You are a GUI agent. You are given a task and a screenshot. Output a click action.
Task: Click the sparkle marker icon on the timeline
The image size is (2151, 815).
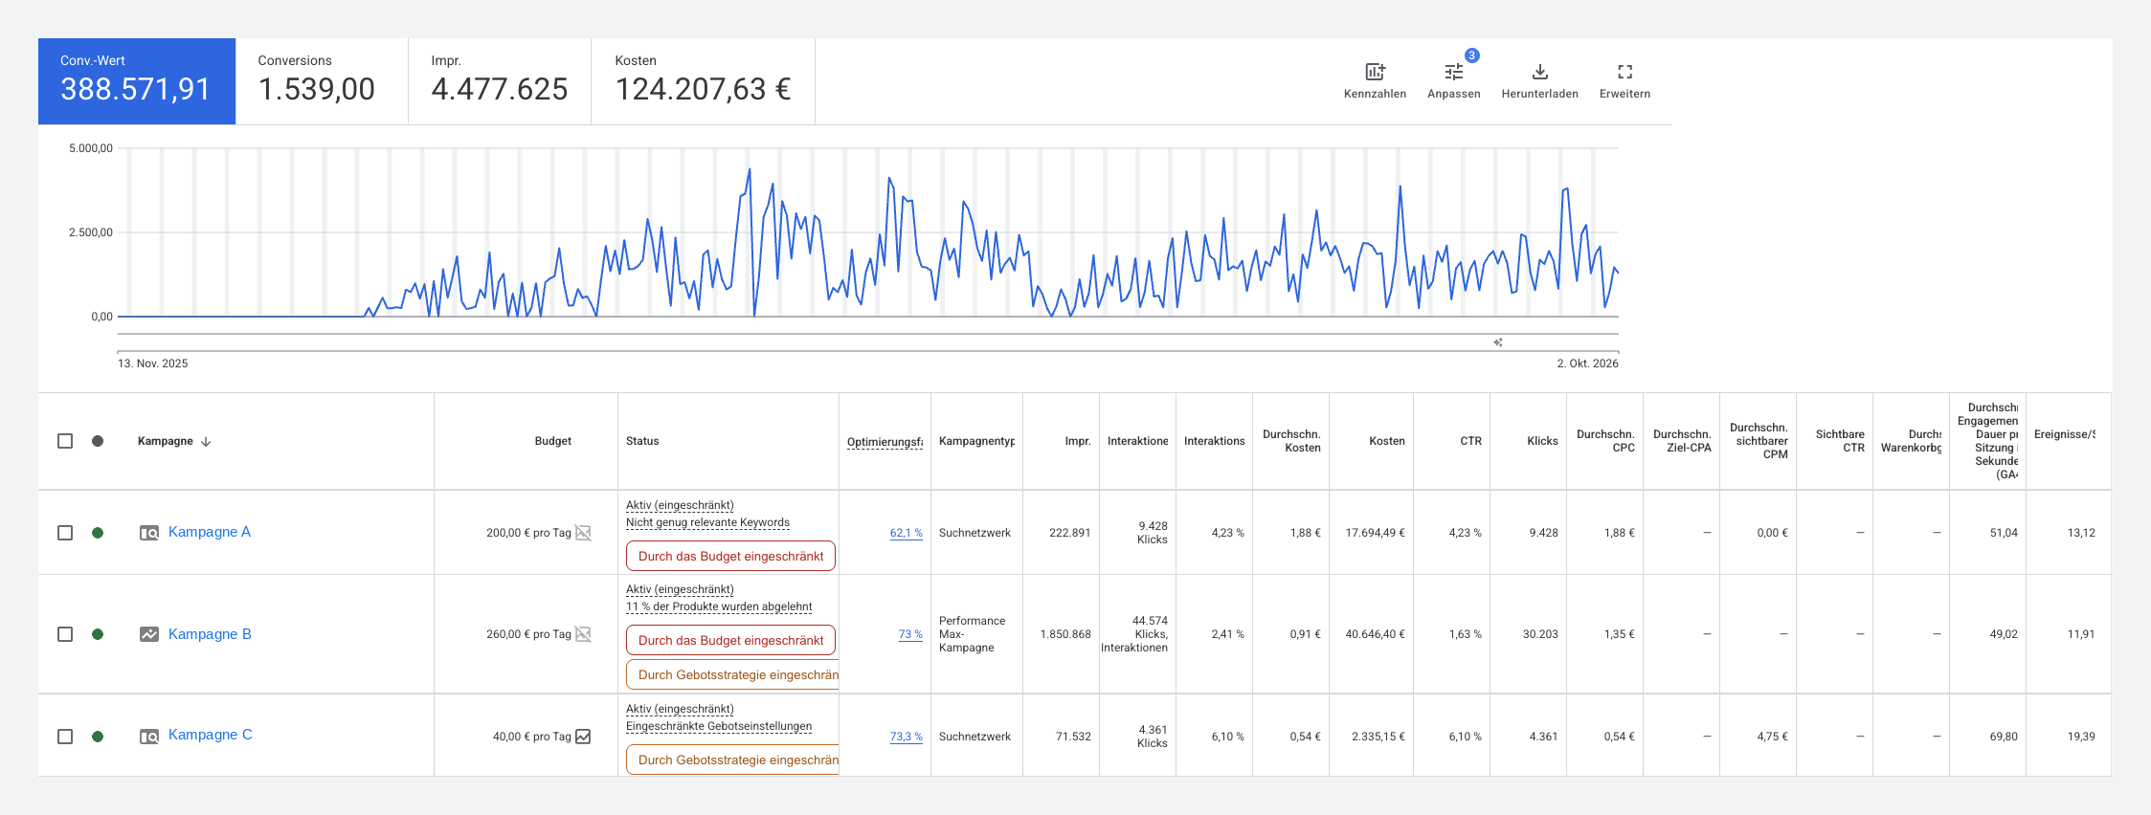click(x=1498, y=342)
